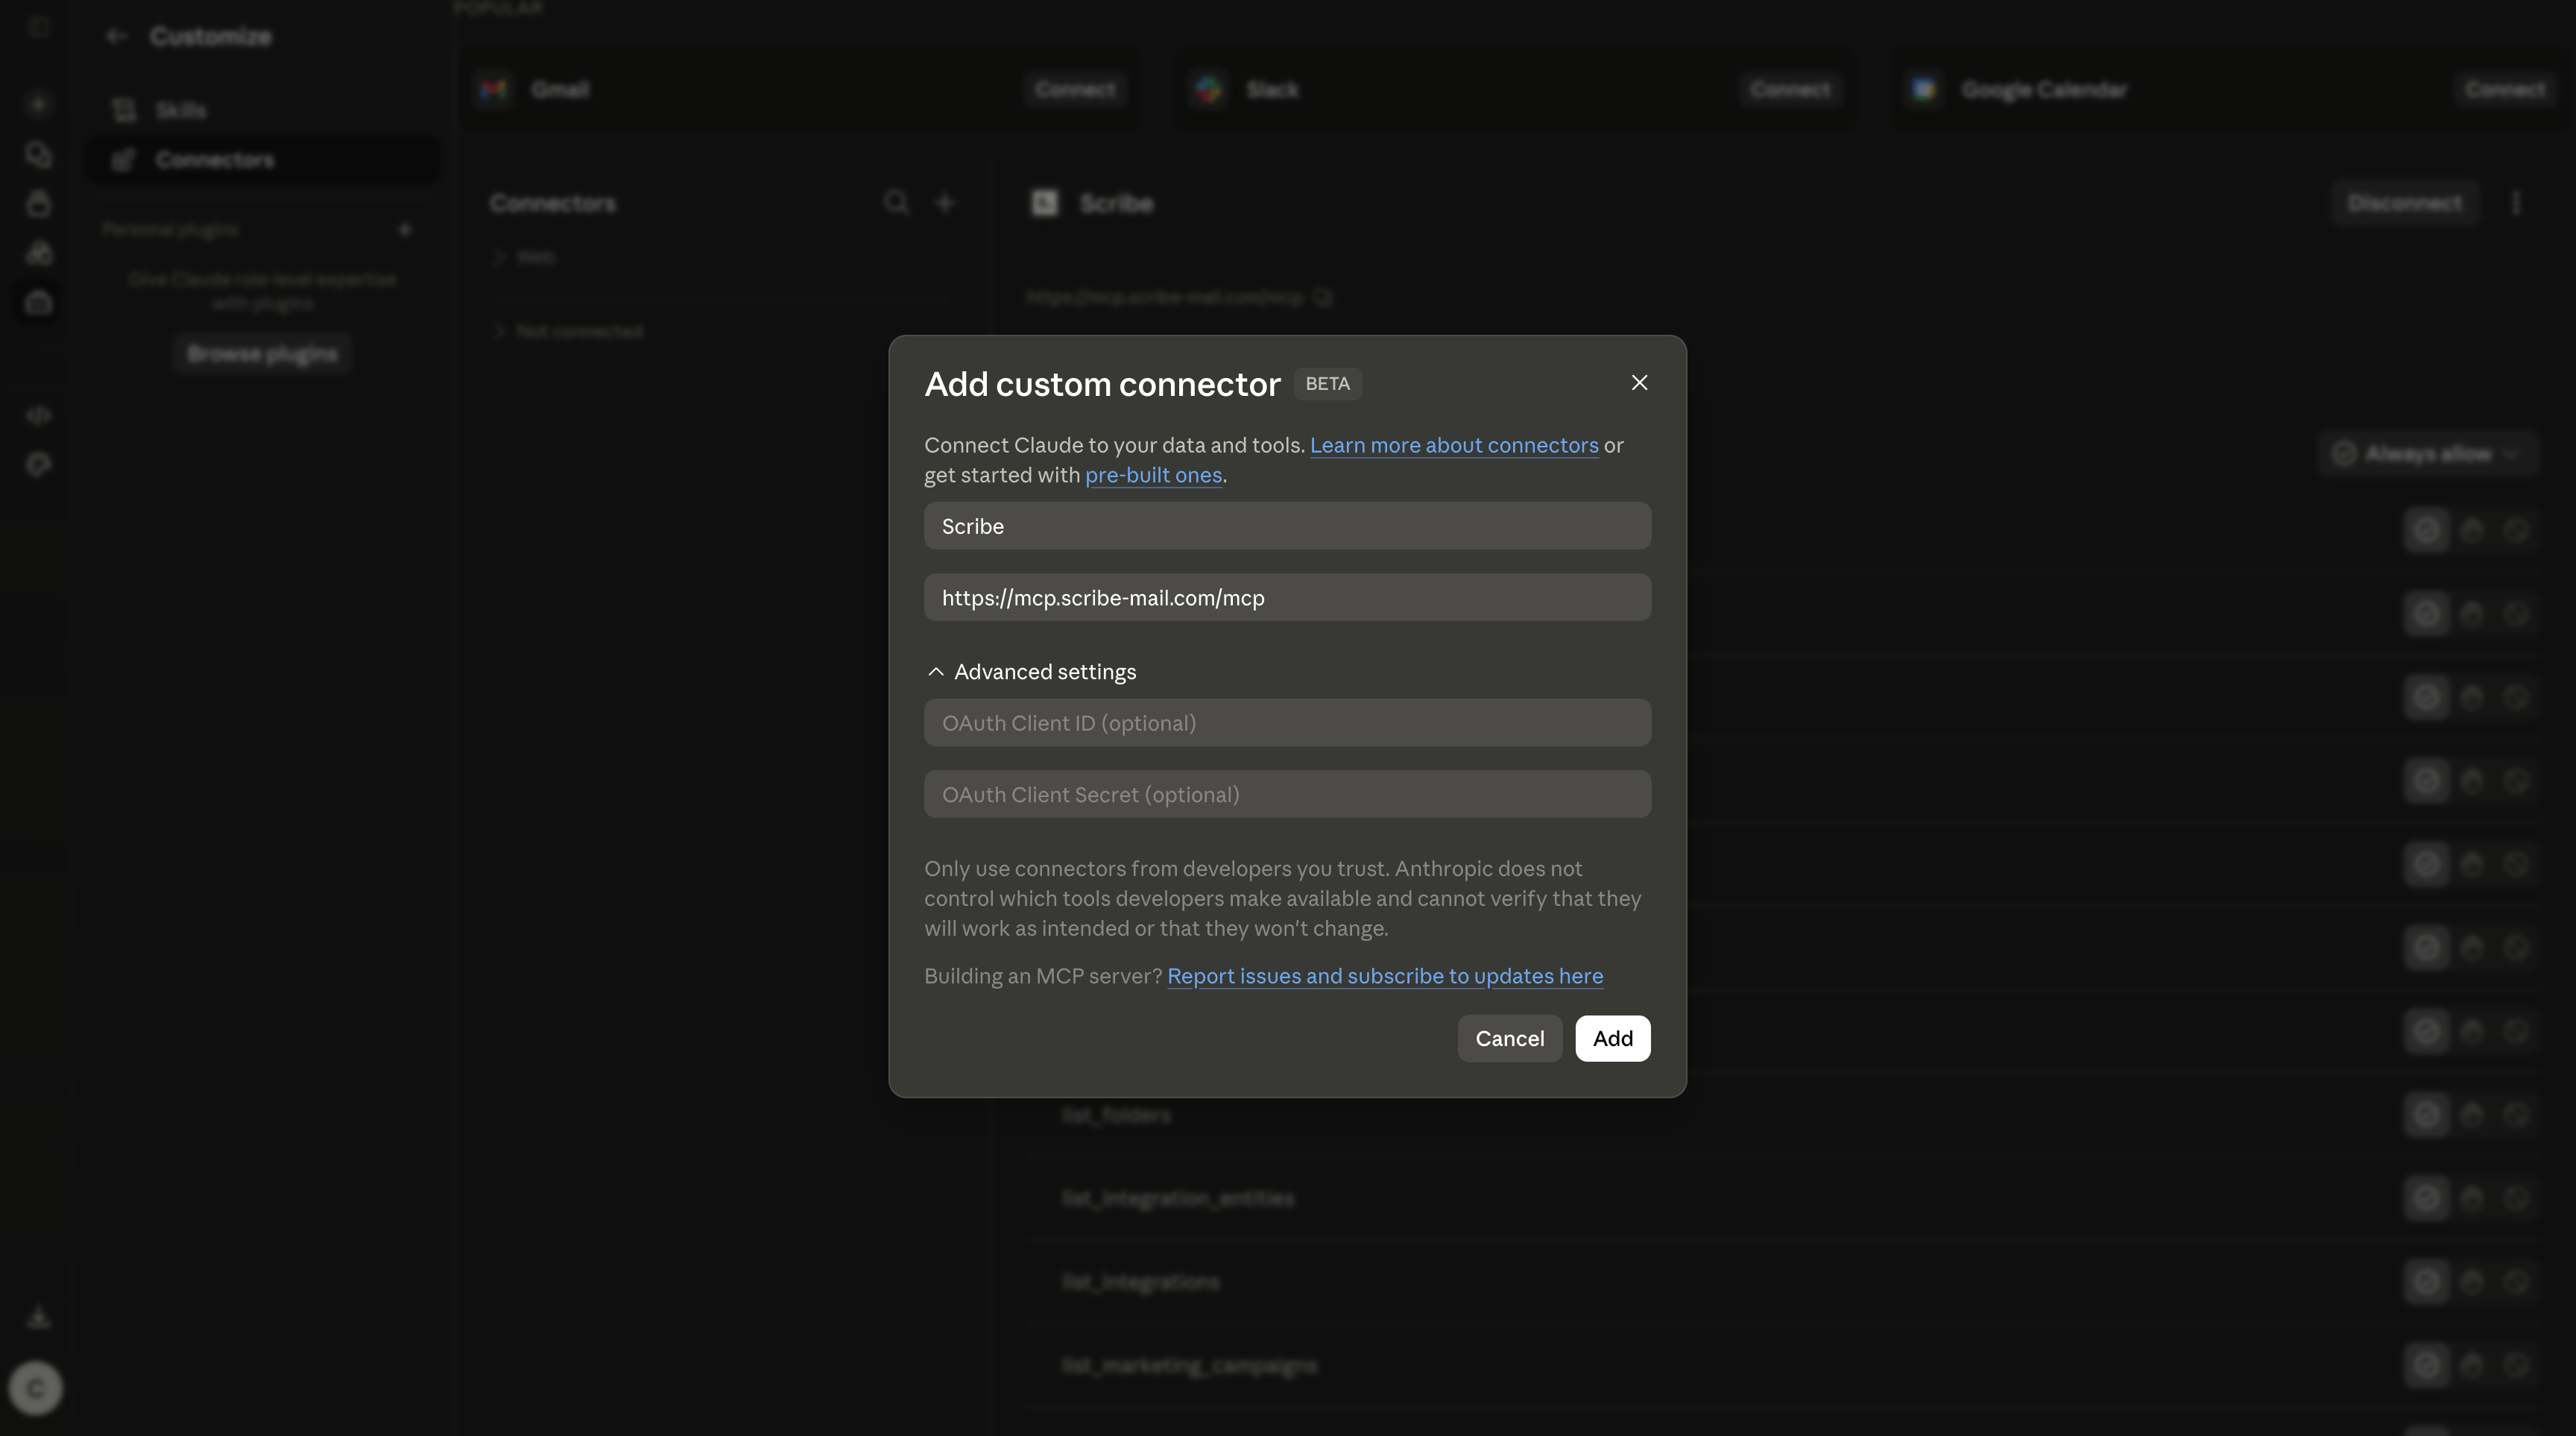The image size is (2576, 1436).
Task: Click the connector name field containing Scribe
Action: pyautogui.click(x=1287, y=526)
